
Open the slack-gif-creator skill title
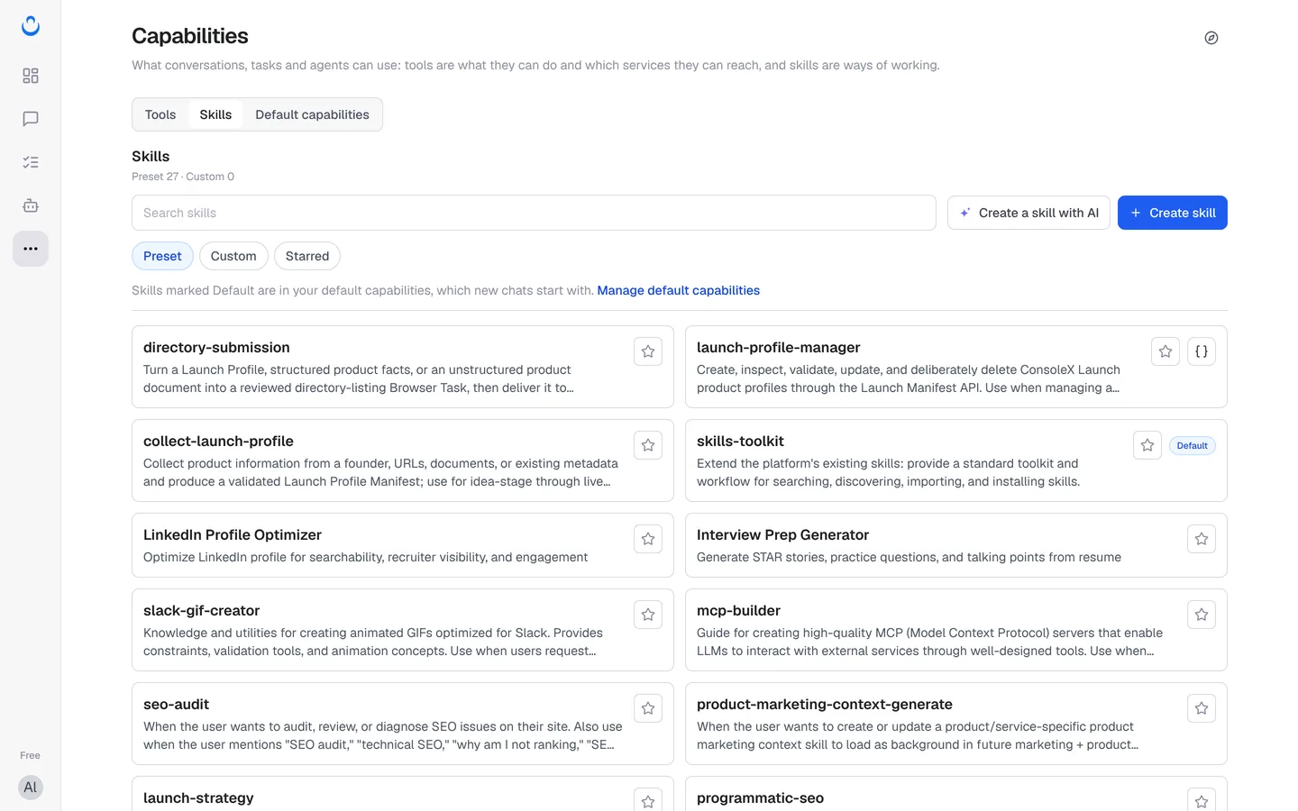201,611
